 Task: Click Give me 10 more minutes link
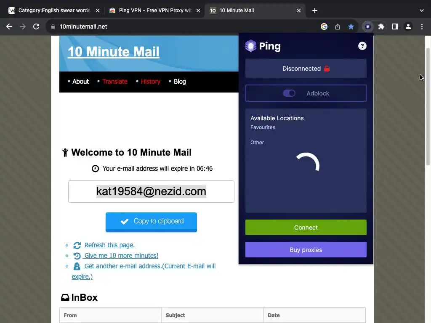pos(121,256)
